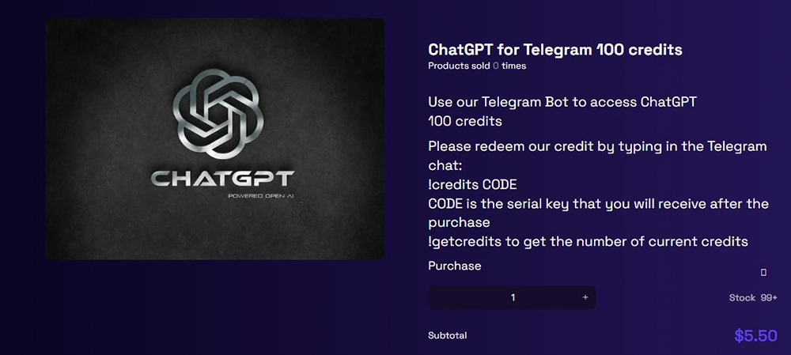Click the $5.50 subtotal price
This screenshot has height=355, width=791.
pyautogui.click(x=755, y=336)
